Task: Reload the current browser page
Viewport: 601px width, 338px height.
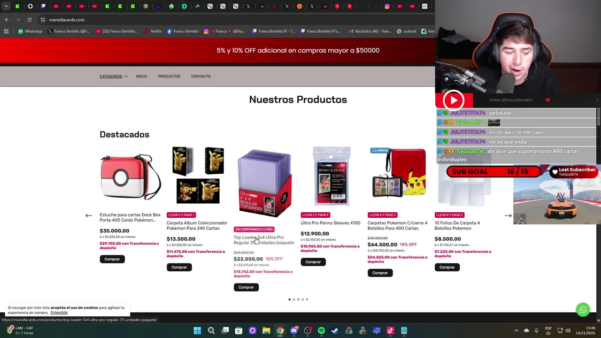Action: (29, 20)
